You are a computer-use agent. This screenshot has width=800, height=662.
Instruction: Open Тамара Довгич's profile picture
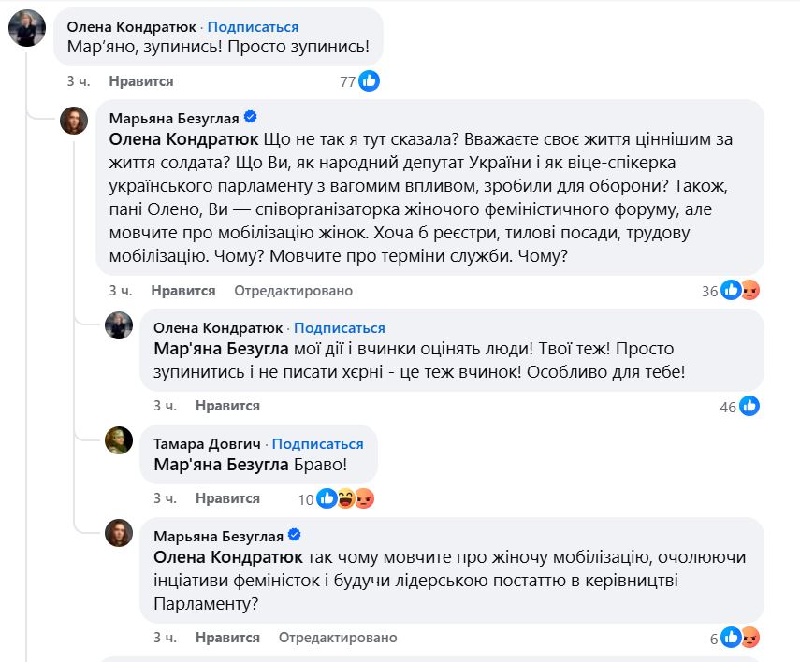point(118,440)
